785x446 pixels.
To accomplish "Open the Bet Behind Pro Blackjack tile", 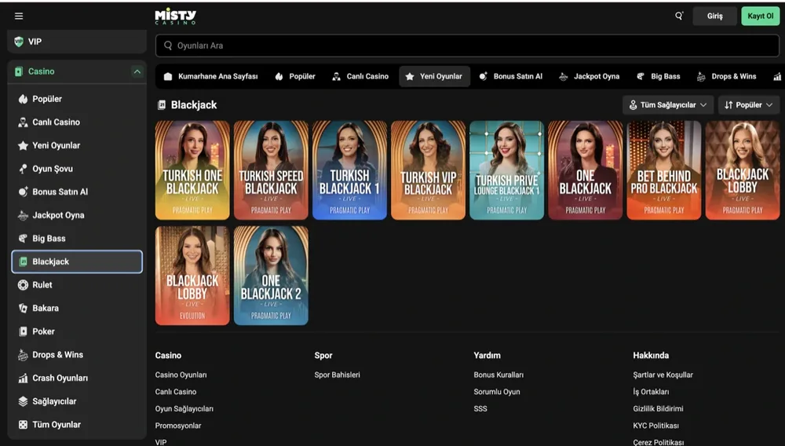I will 664,170.
